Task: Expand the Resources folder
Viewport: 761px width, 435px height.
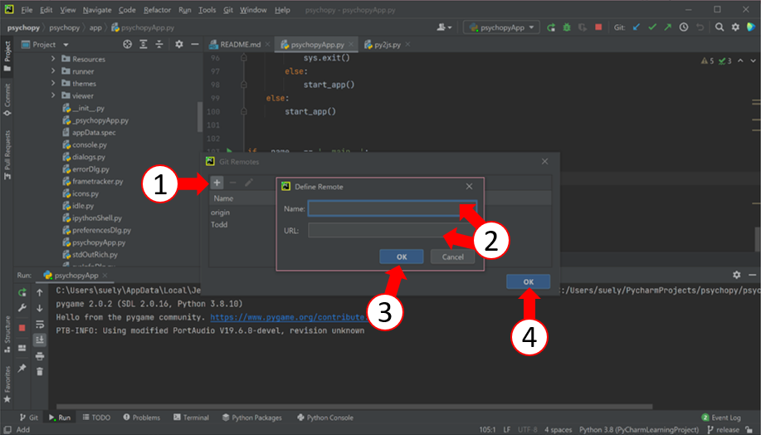Action: pos(53,59)
